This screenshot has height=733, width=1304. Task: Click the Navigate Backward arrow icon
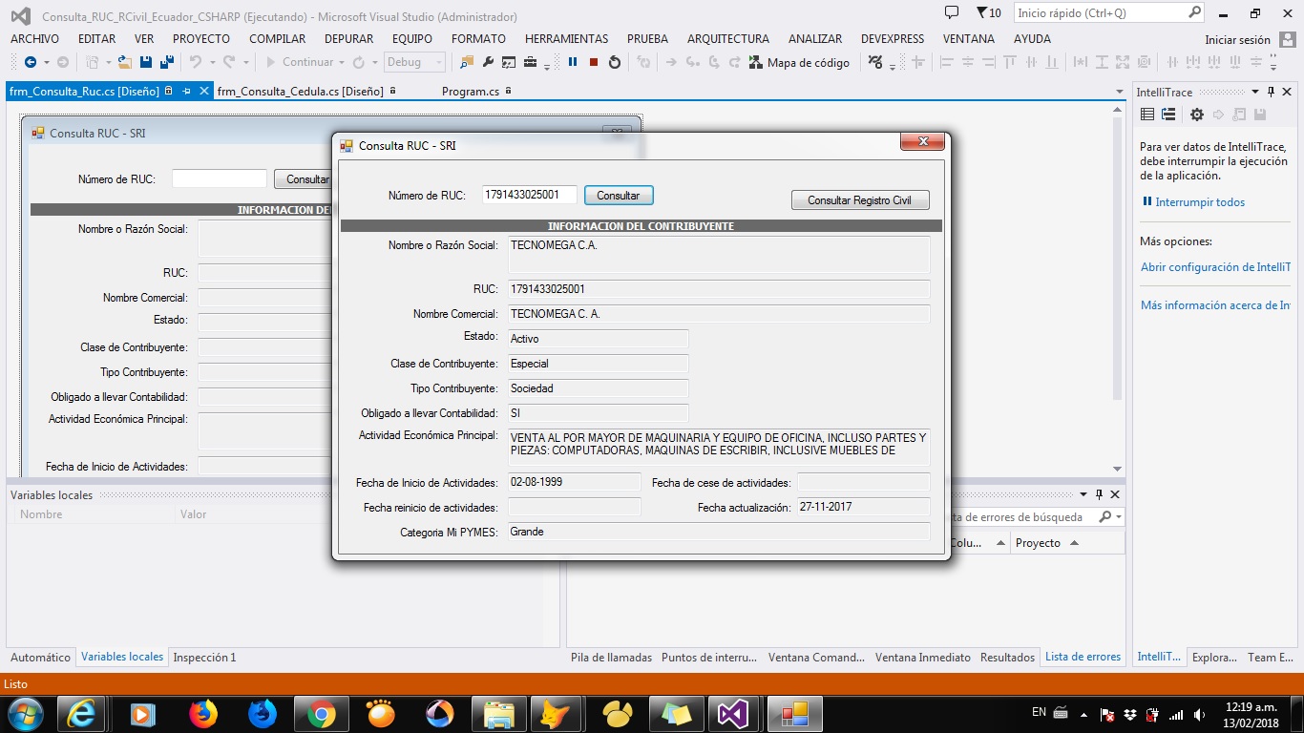(31, 62)
